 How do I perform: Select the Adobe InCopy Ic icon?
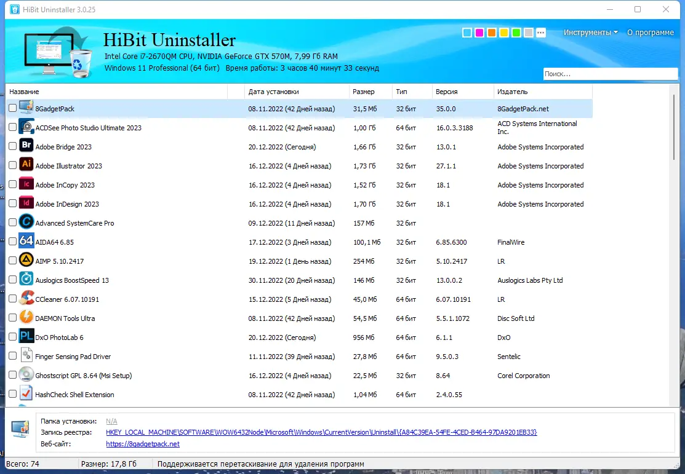(x=26, y=184)
